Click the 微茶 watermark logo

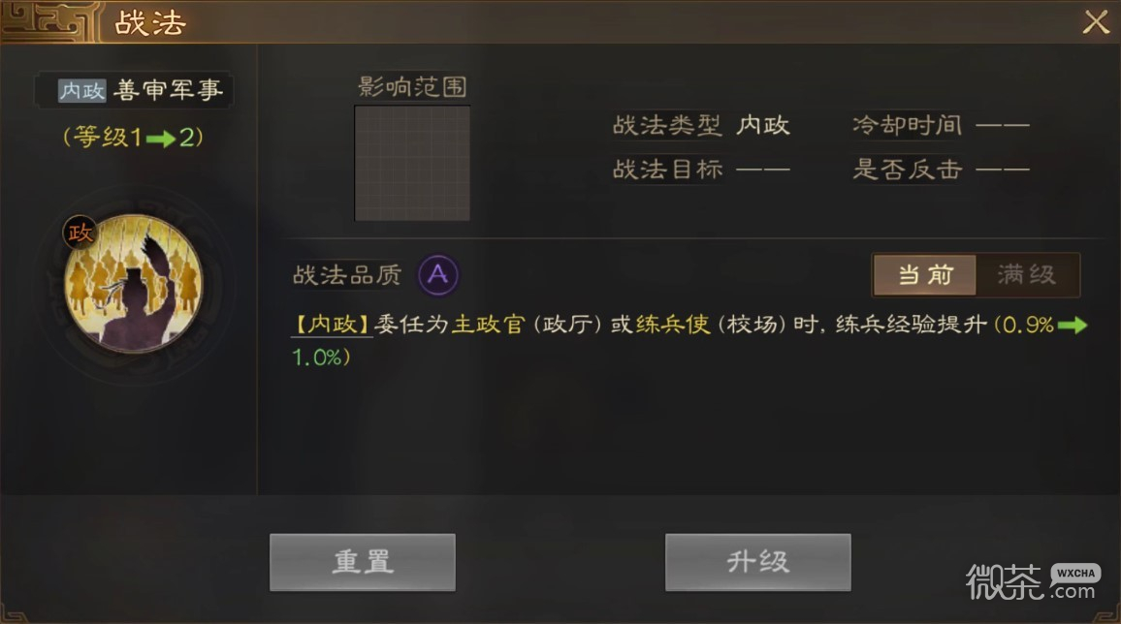click(x=1033, y=581)
